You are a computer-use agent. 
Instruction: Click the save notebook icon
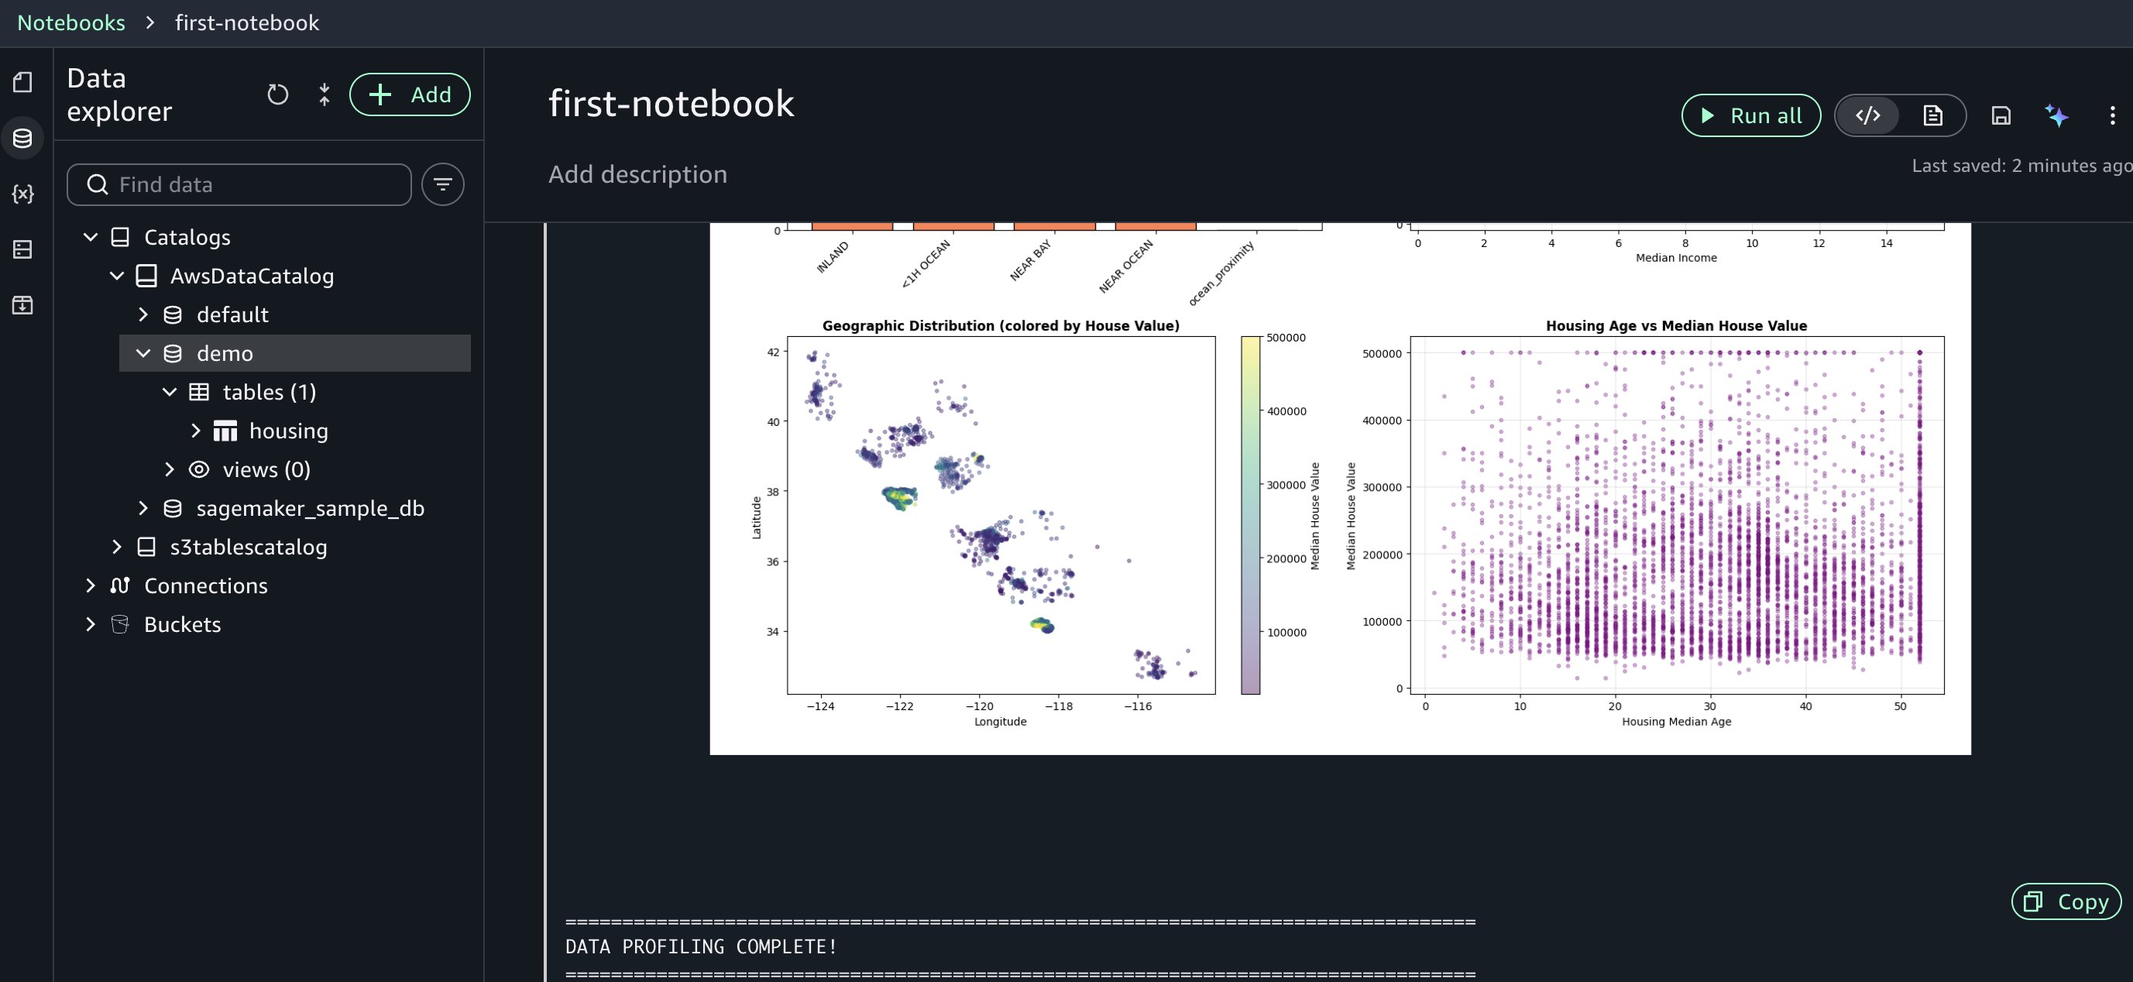click(2001, 116)
